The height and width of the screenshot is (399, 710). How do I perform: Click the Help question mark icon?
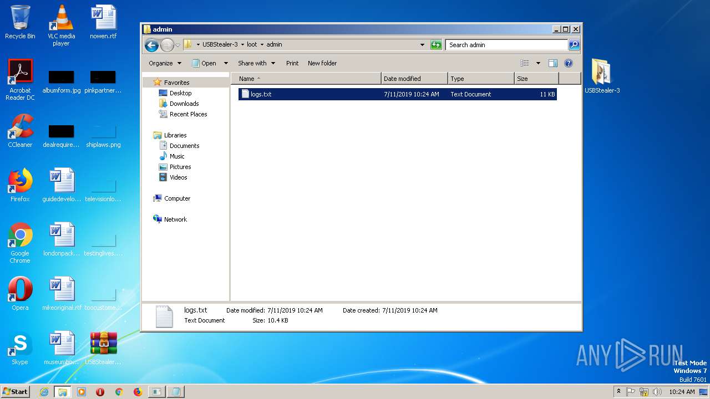pos(569,63)
